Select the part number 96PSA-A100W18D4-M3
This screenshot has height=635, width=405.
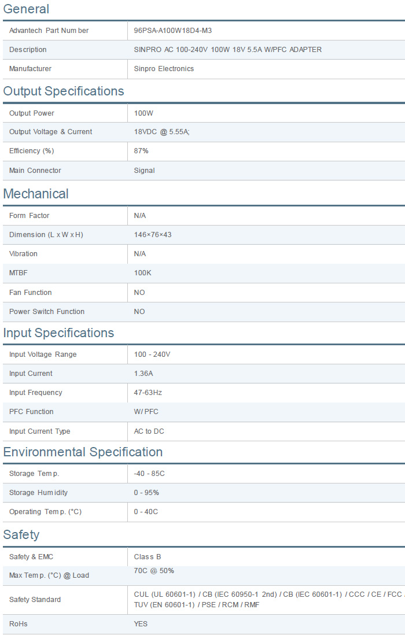[x=176, y=31]
